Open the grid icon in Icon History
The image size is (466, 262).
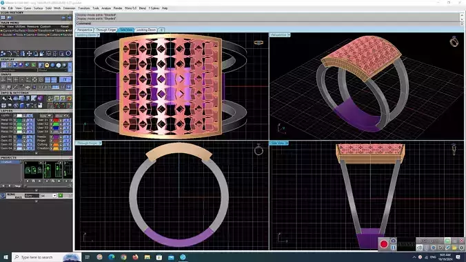[3, 18]
